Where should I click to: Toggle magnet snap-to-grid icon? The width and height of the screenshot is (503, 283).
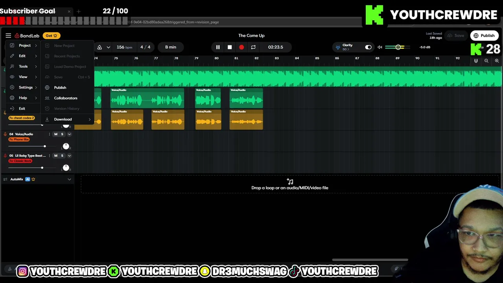click(476, 61)
